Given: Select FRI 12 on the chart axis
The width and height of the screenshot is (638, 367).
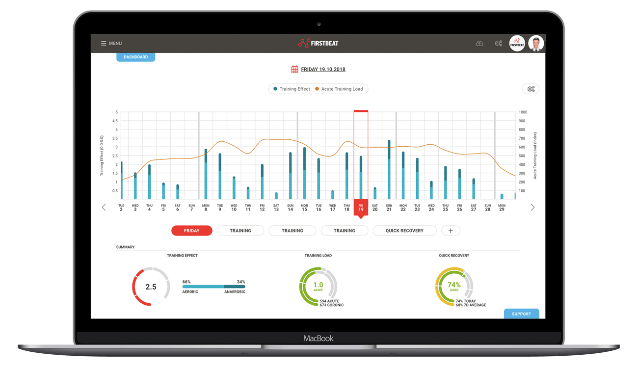Looking at the screenshot, I should point(262,208).
